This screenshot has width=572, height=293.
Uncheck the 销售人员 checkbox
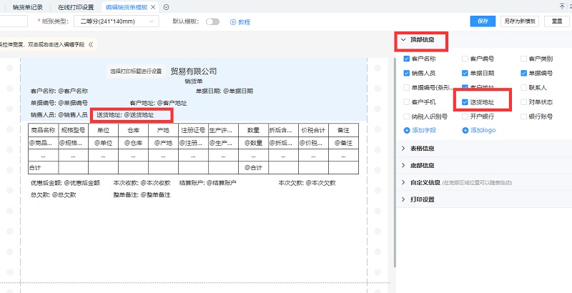(x=407, y=73)
